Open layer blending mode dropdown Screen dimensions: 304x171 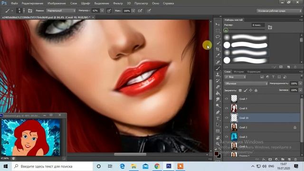[246, 84]
